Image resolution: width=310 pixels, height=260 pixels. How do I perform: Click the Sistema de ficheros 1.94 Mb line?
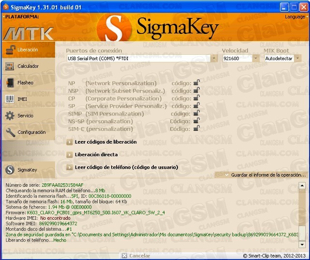(49, 207)
